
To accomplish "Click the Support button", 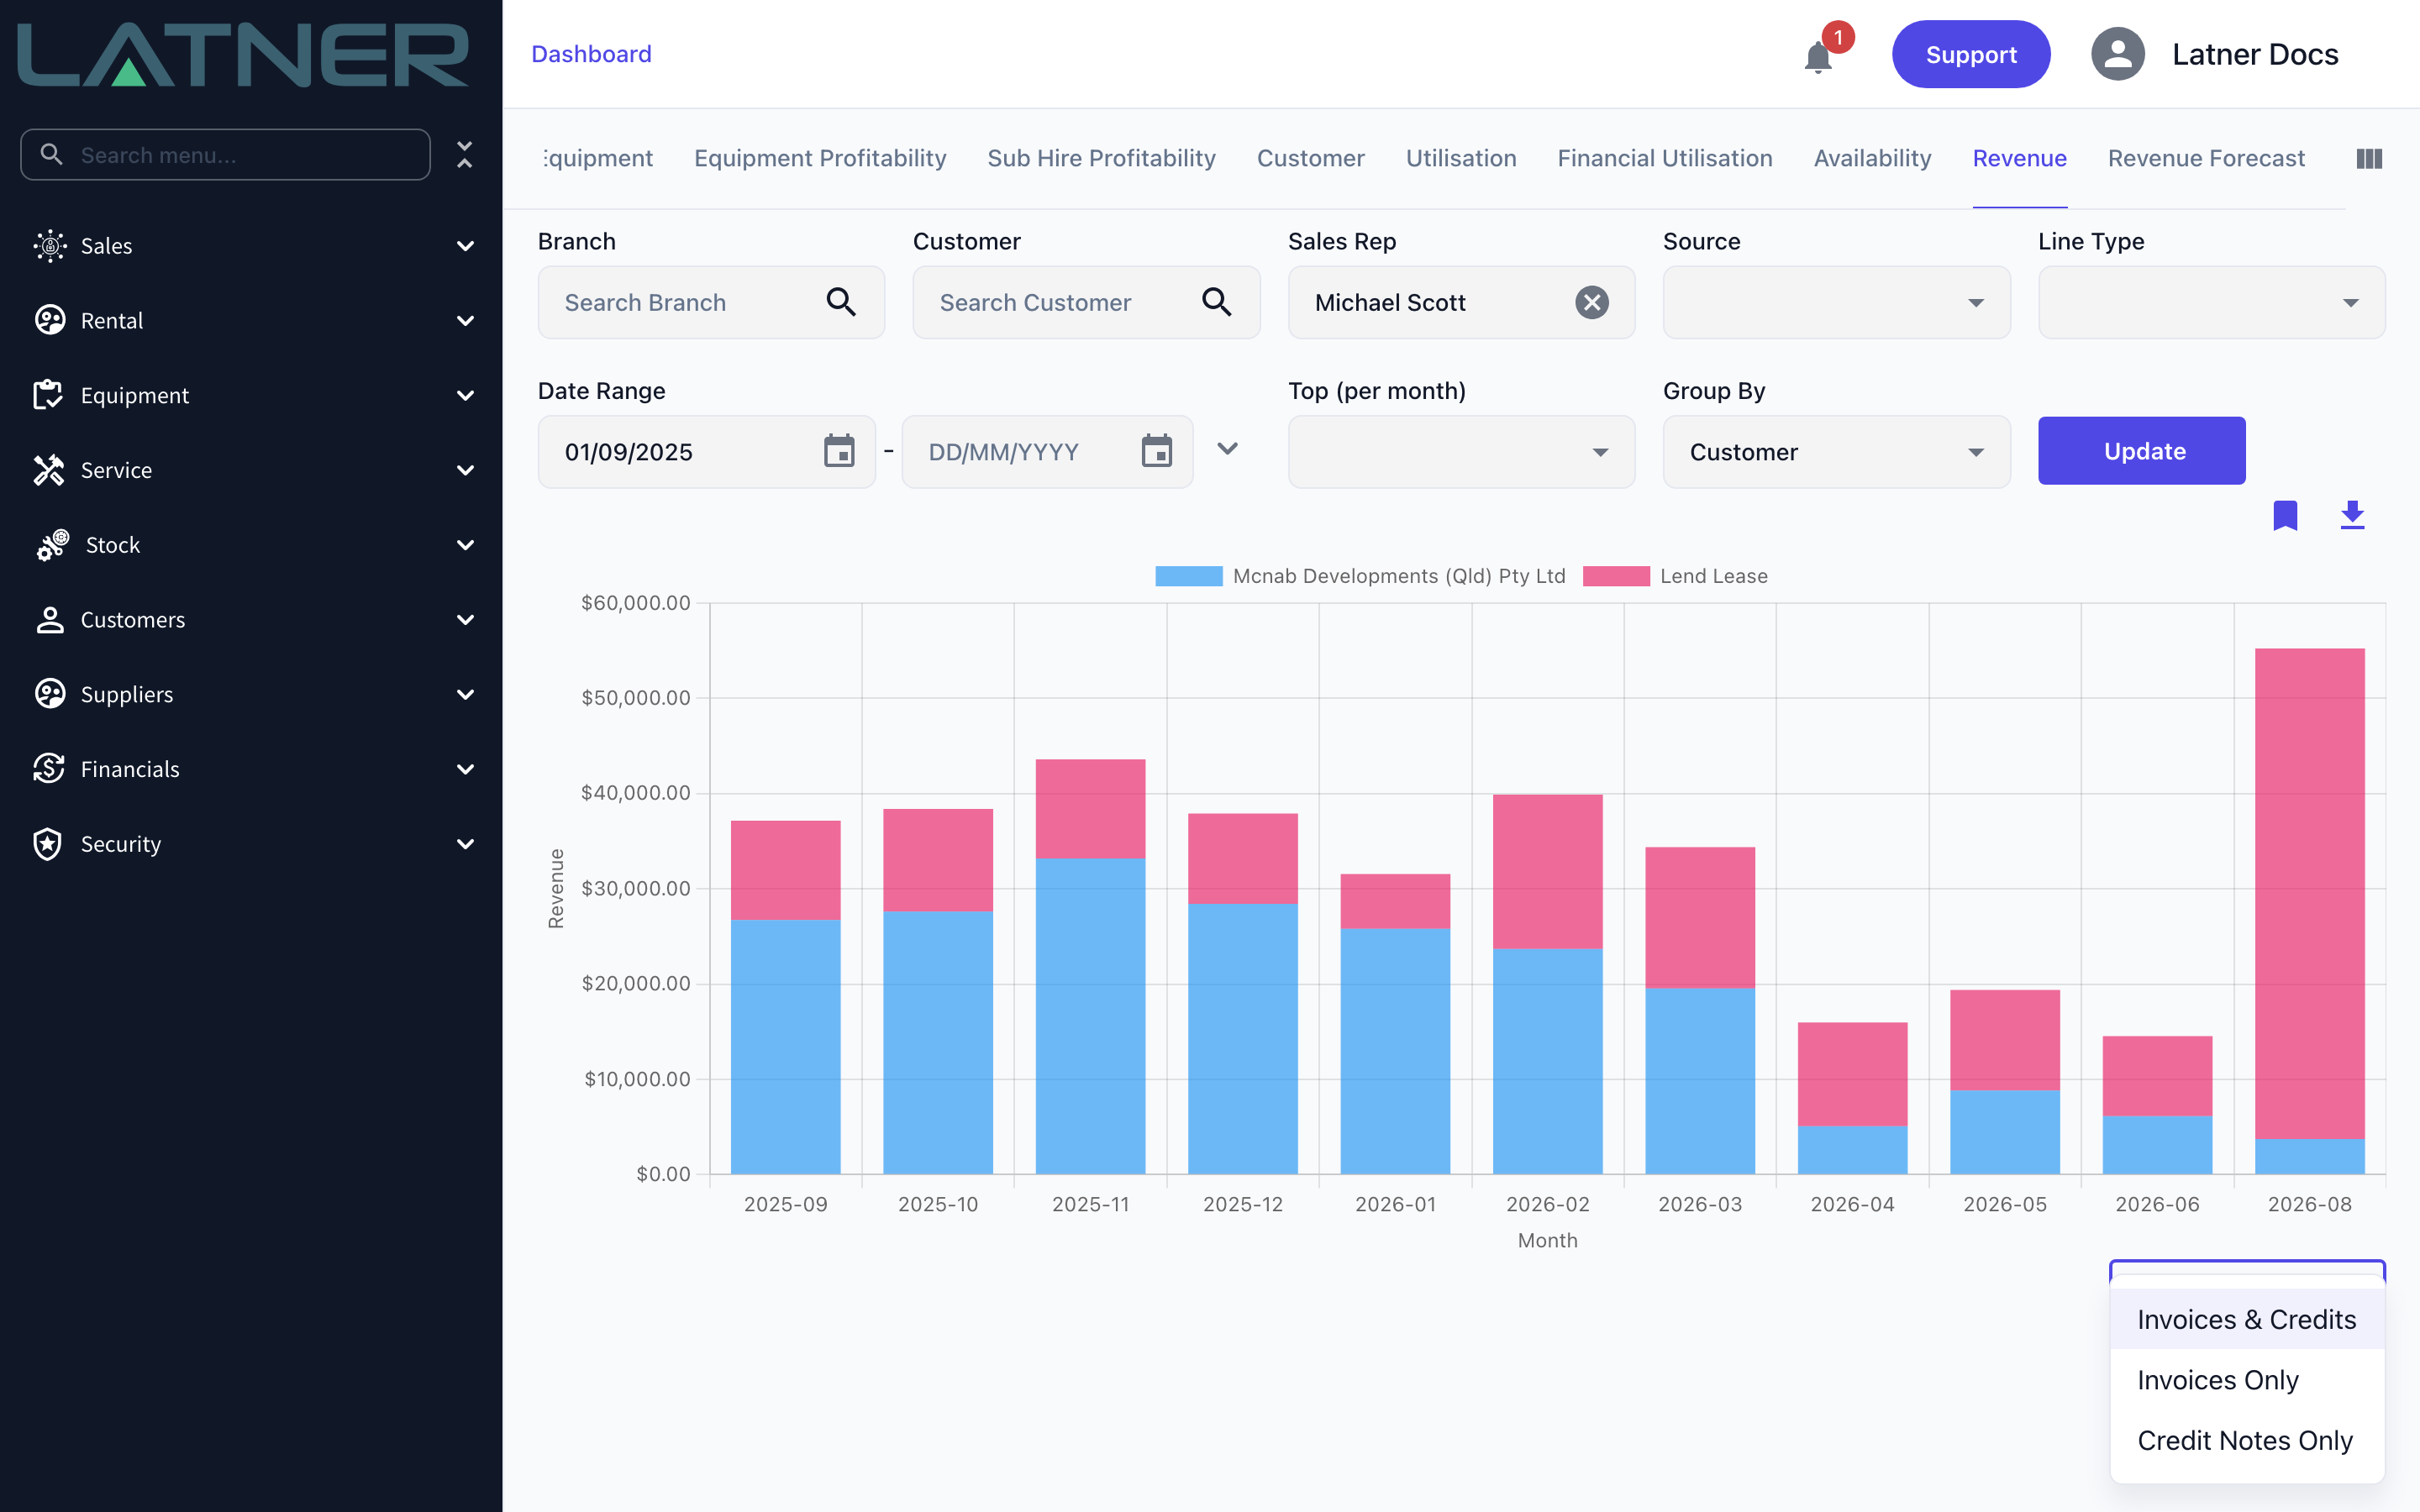I will [1970, 54].
